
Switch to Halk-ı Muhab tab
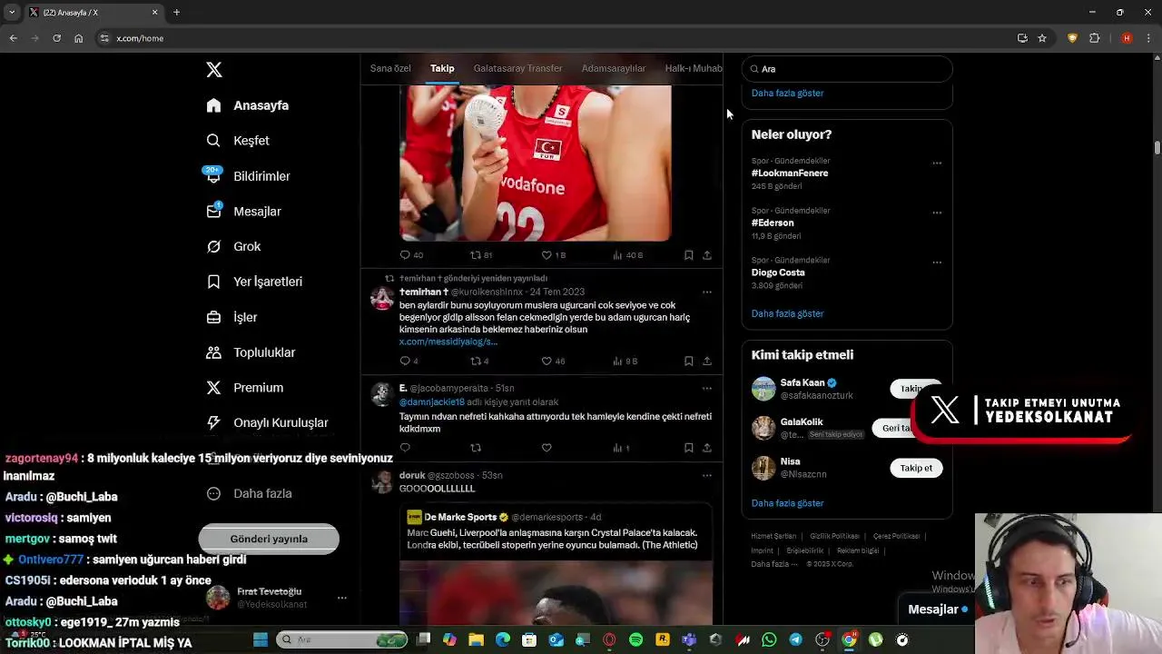694,68
